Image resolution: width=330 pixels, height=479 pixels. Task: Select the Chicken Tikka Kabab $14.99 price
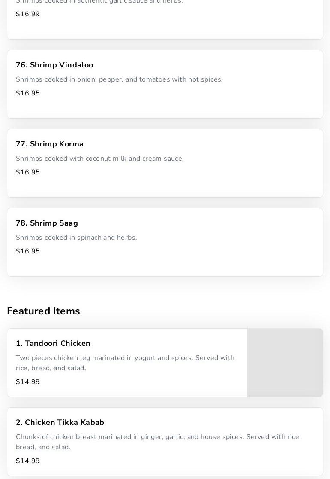tap(28, 461)
